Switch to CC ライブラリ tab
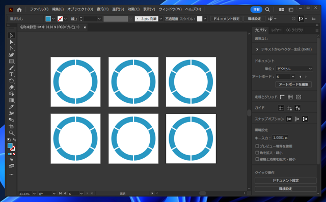This screenshot has width=326, height=202. click(x=294, y=30)
